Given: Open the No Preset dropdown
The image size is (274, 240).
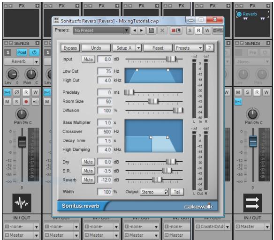Looking at the screenshot, I should 101,30.
